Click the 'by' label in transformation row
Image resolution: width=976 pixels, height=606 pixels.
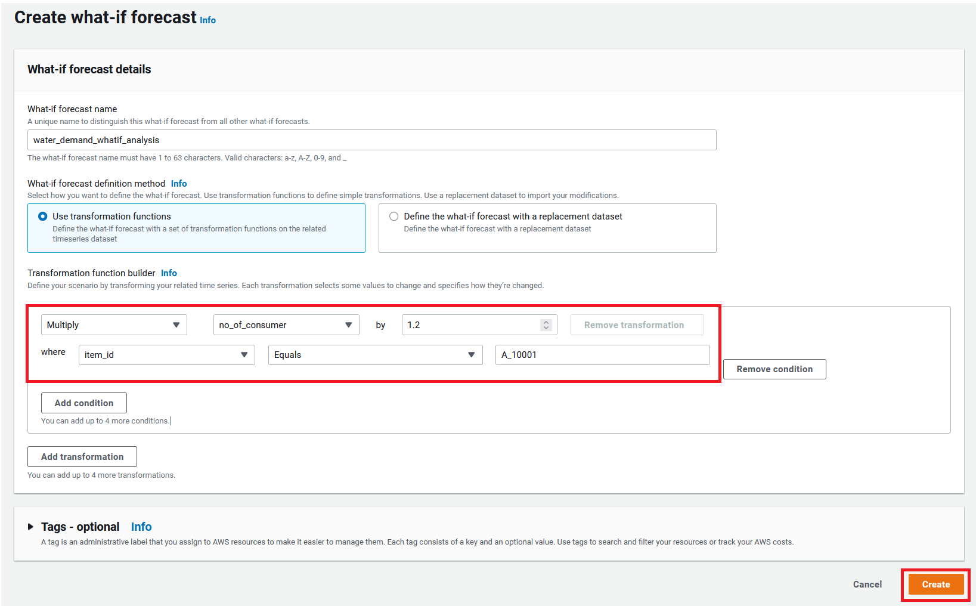pyautogui.click(x=380, y=325)
